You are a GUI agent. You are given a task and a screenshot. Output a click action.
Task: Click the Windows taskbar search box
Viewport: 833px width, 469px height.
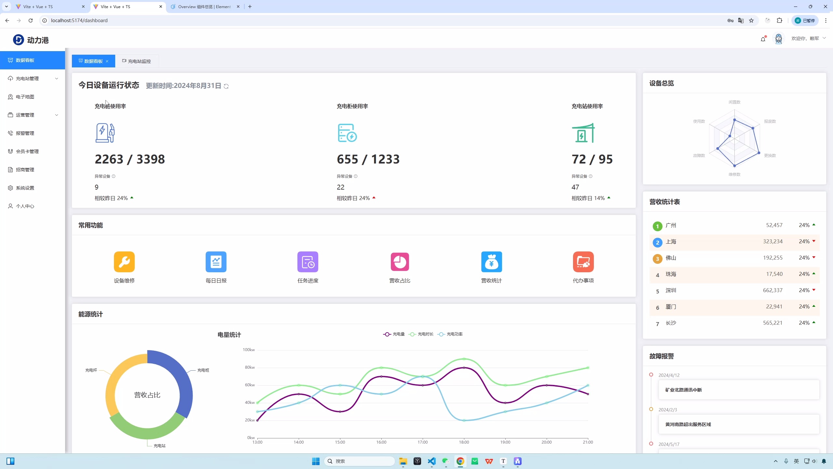click(360, 461)
